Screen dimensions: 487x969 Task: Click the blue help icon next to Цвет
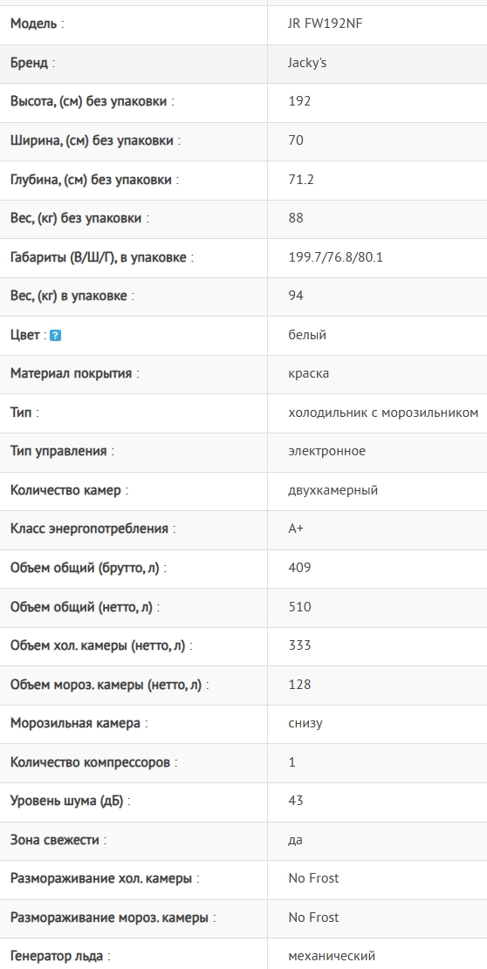pyautogui.click(x=55, y=336)
